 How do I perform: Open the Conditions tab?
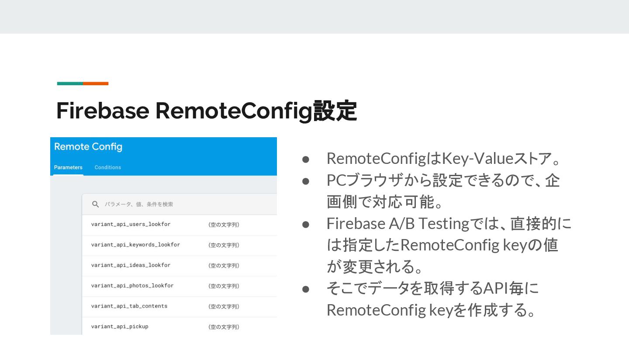tap(107, 167)
